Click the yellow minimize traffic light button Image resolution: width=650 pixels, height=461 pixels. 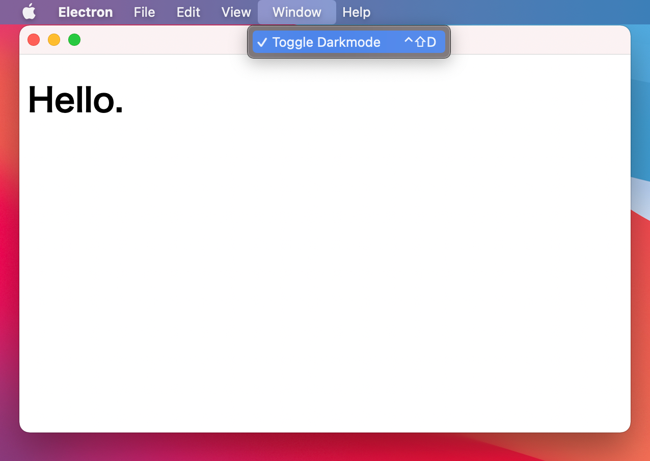coord(54,39)
